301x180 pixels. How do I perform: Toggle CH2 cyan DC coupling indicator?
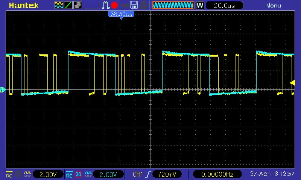pyautogui.click(x=69, y=174)
